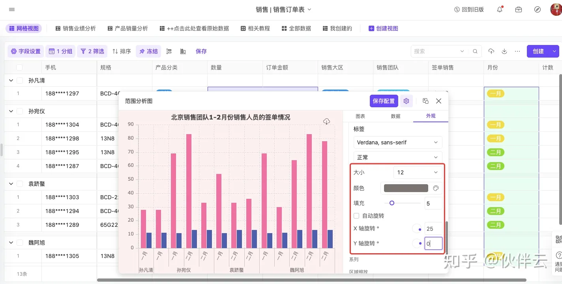Click the export download icon in toolbar
This screenshot has width=562, height=284.
coord(504,51)
